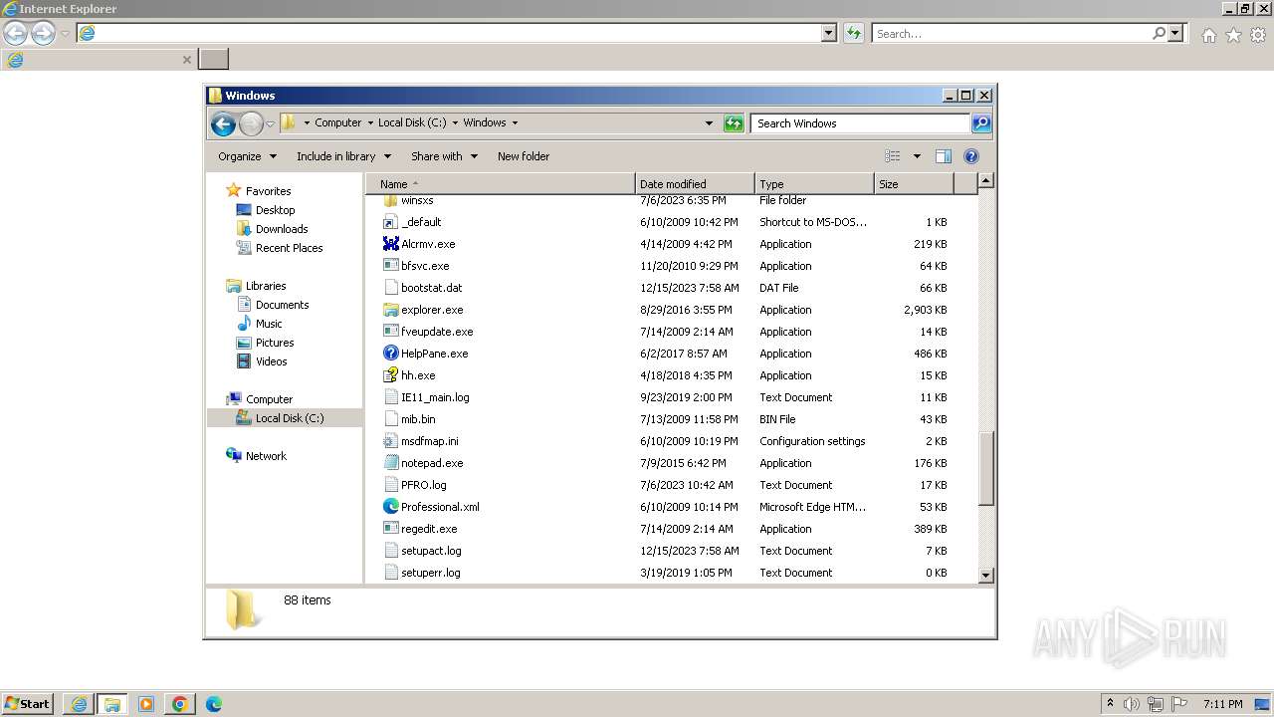Select the msdfmap.ini file icon

(x=391, y=441)
